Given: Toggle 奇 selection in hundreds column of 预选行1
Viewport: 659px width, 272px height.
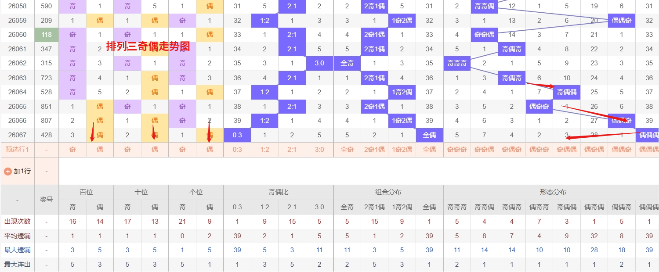Looking at the screenshot, I should (72, 150).
